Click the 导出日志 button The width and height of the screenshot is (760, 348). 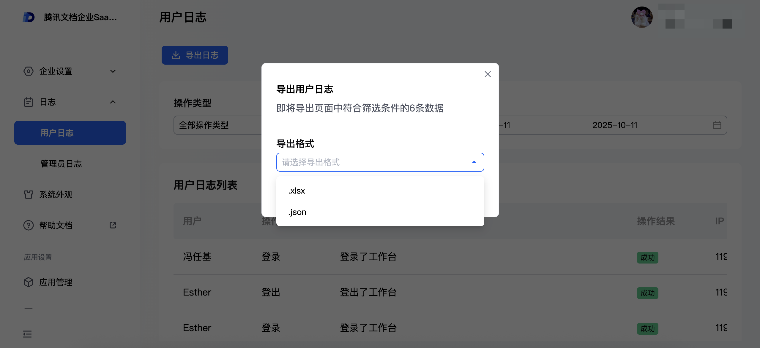tap(195, 55)
